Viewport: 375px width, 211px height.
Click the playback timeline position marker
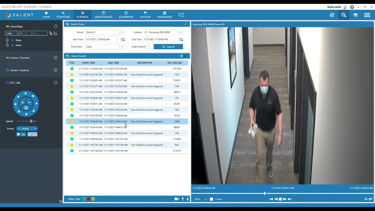point(264,193)
